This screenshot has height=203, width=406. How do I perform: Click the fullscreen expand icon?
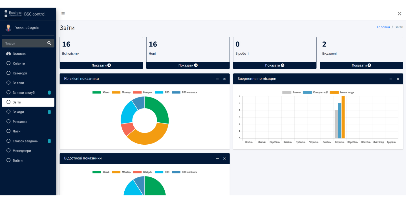399,14
